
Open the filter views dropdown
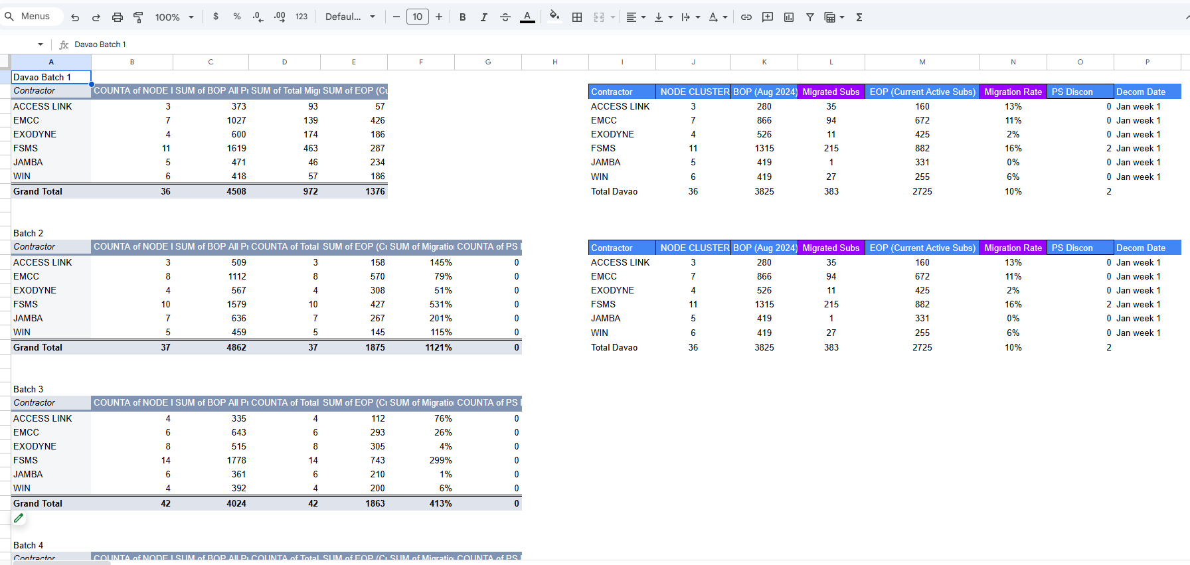[x=834, y=17]
